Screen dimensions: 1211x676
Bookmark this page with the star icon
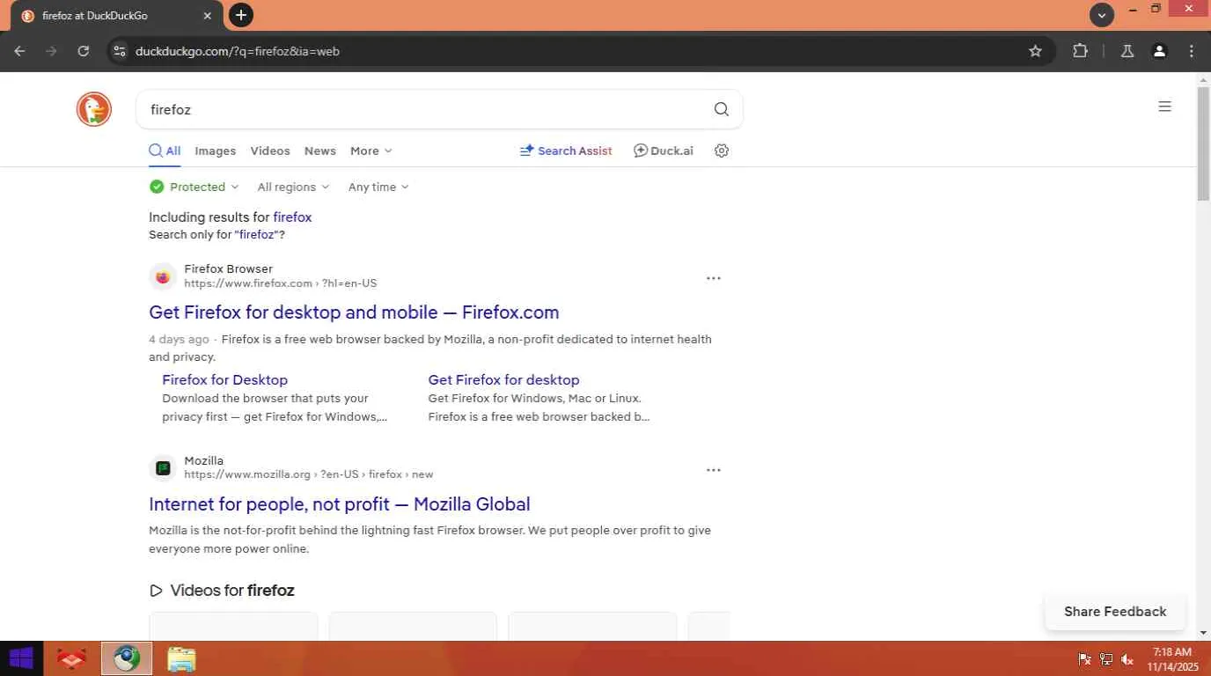click(1036, 51)
